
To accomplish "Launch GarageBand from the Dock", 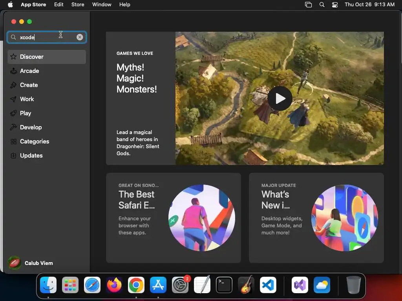I will (246, 285).
